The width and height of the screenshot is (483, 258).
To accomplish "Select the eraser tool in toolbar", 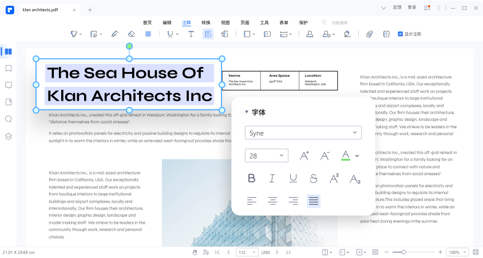I will click(x=131, y=34).
